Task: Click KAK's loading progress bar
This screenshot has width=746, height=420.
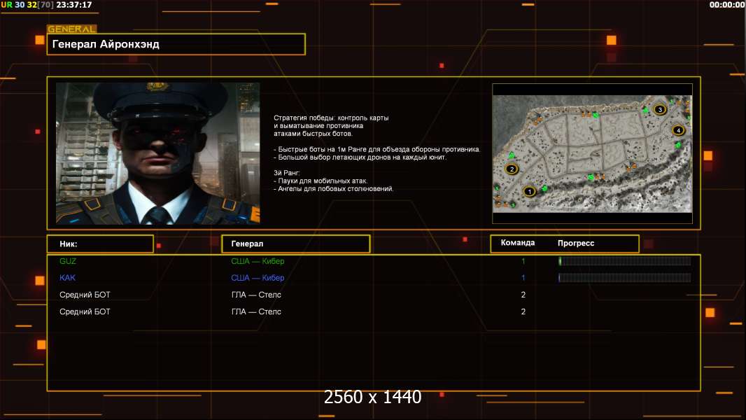Action: (625, 278)
